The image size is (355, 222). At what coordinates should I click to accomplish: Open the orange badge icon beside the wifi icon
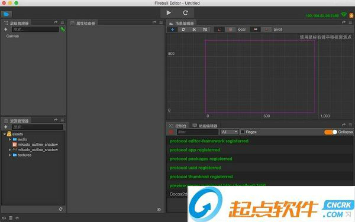coord(351,15)
